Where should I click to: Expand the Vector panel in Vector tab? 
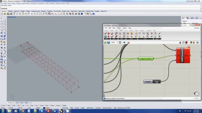coord(157,39)
